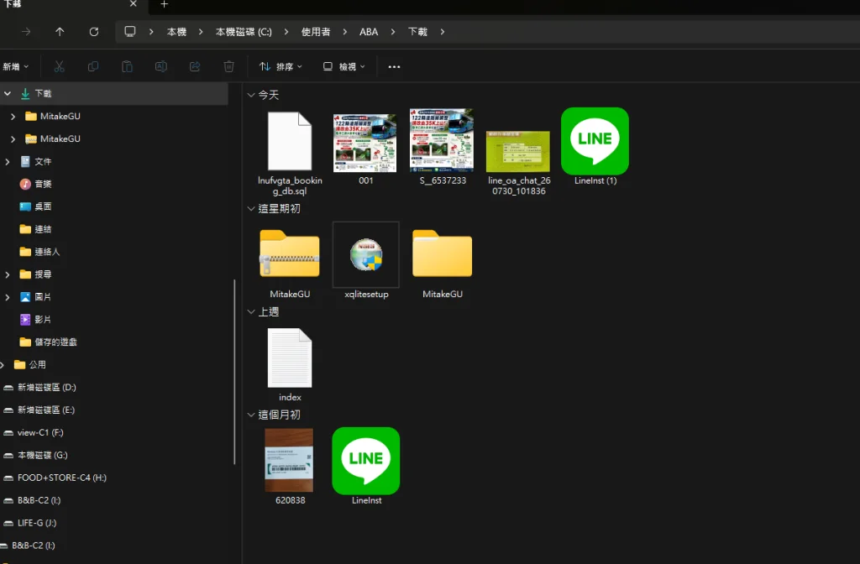Viewport: 860px width, 564px height.
Task: Click ABA in the address bar breadcrumb
Action: pyautogui.click(x=369, y=32)
